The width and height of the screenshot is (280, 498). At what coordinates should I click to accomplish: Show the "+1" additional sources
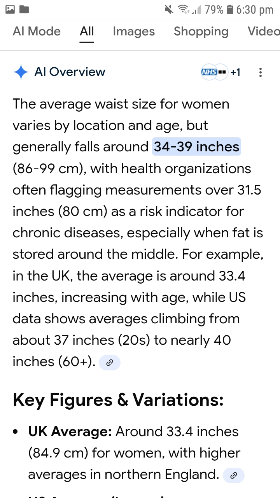tap(235, 72)
